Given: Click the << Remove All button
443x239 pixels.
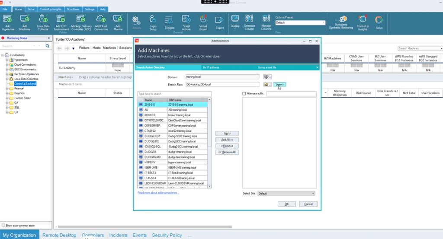Looking at the screenshot, I should [227, 152].
